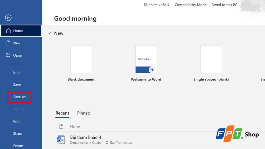Open the Info menu item
Screen dimensions: 265x149
(x=16, y=72)
